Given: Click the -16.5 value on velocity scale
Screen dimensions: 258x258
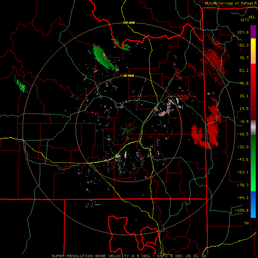Looking at the screenshot, I should point(243,134).
